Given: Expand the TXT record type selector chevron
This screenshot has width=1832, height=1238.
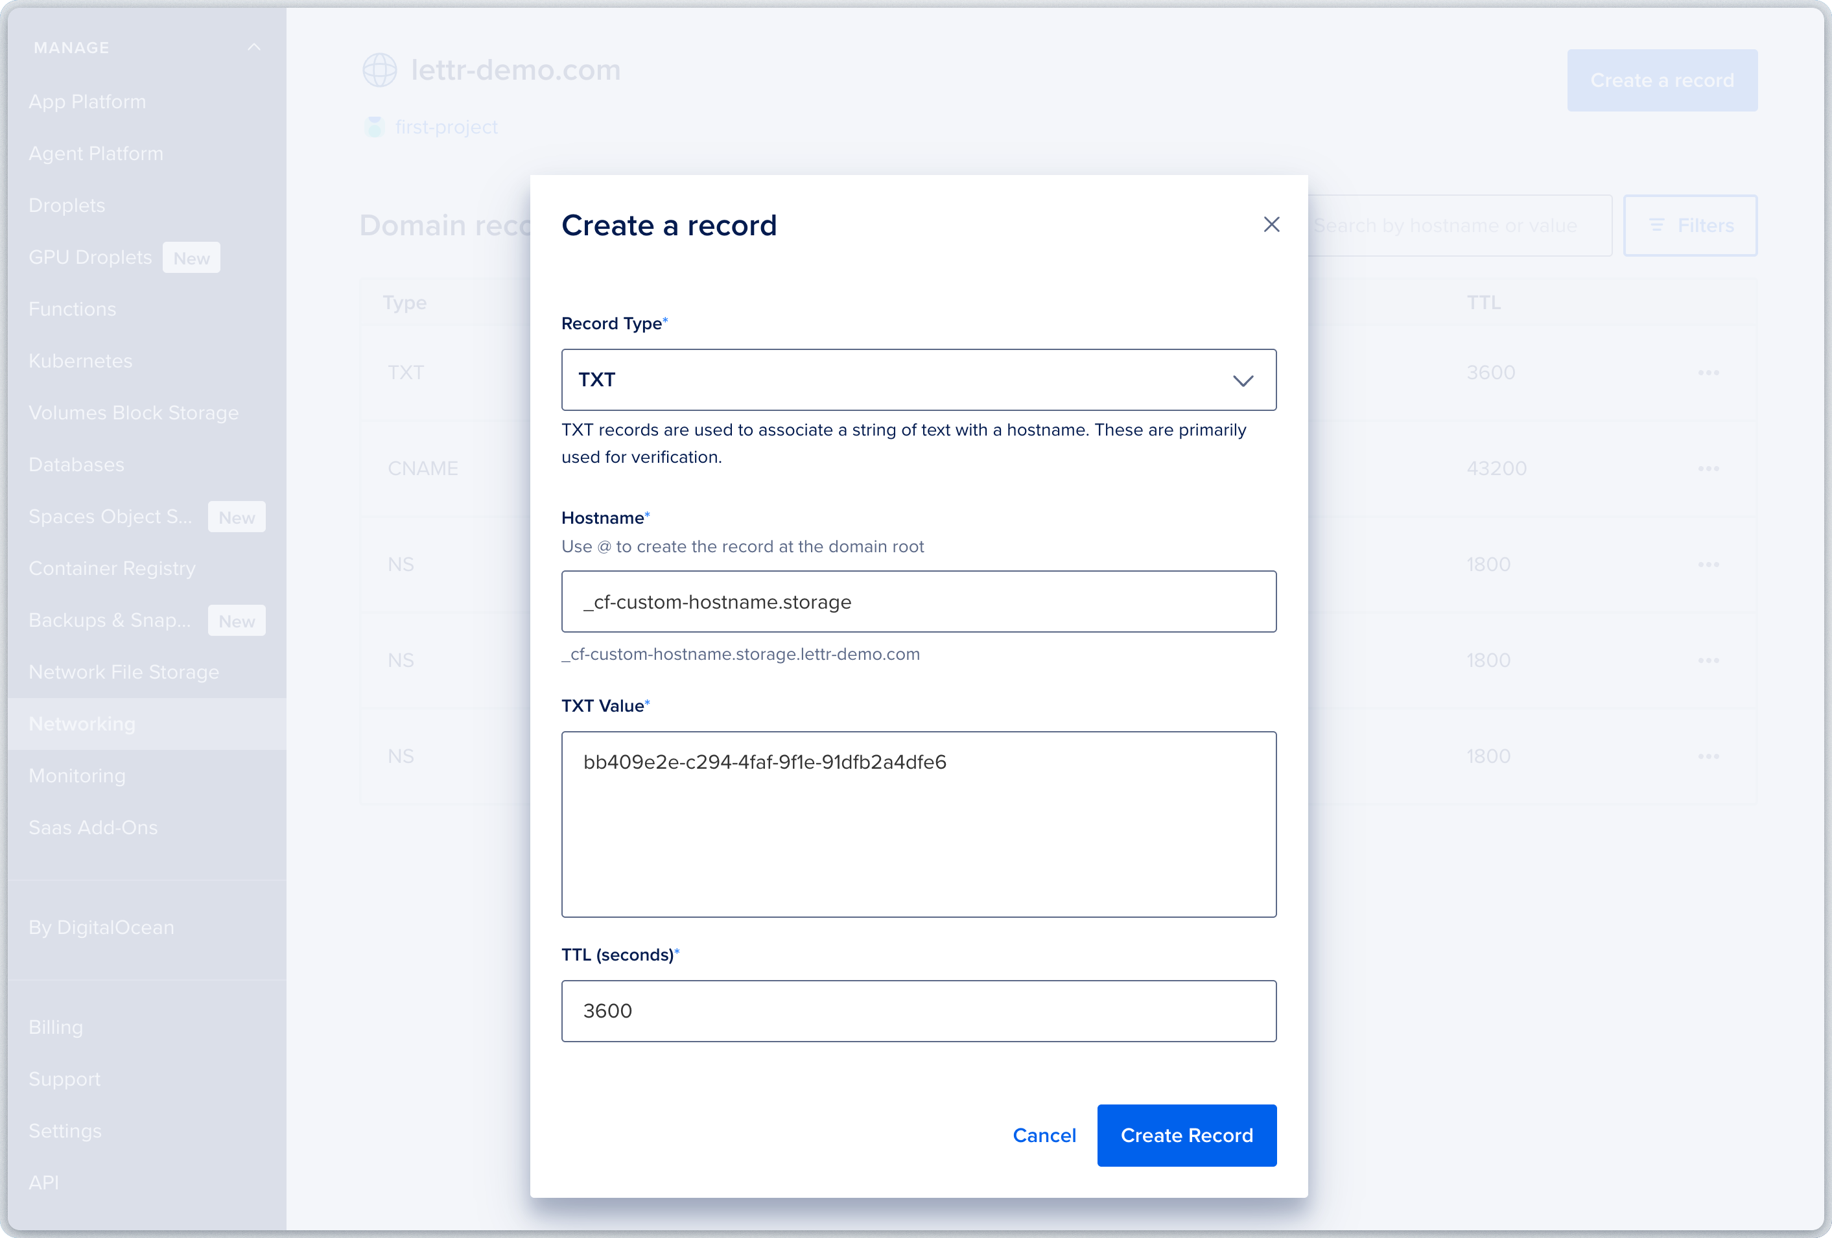Looking at the screenshot, I should click(x=1244, y=380).
